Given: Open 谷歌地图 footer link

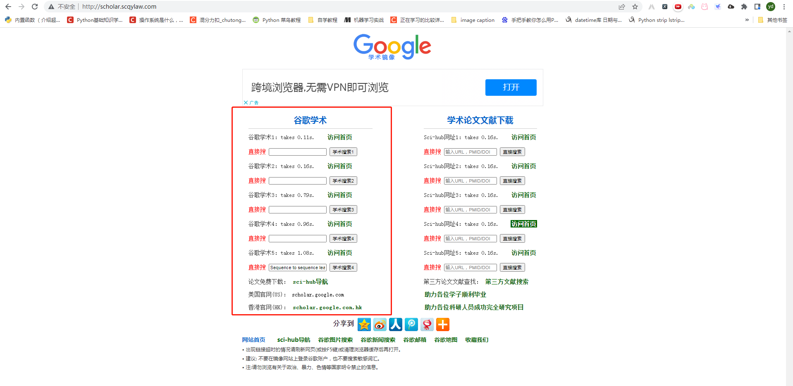Looking at the screenshot, I should click(x=446, y=340).
